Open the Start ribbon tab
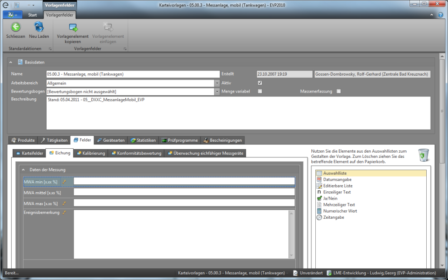The width and height of the screenshot is (448, 280). pyautogui.click(x=32, y=15)
